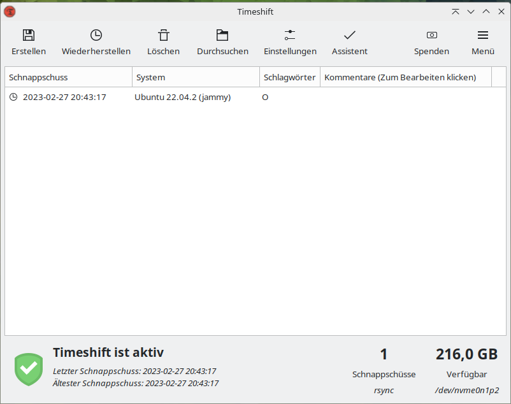511x404 pixels.
Task: Sort by Schlagwörter column header
Action: pos(290,77)
